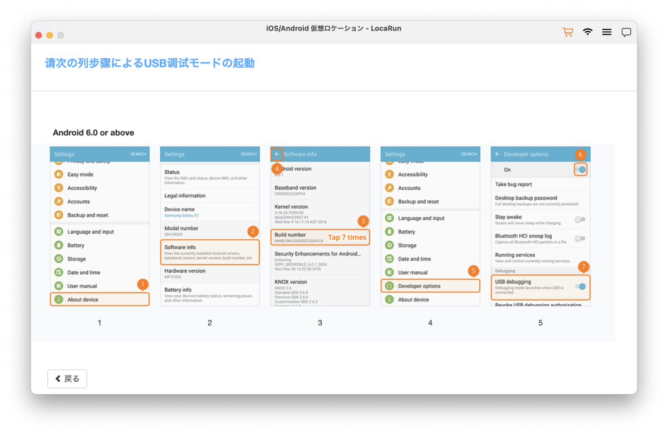
Task: Toggle the Developer options On switch
Action: [x=581, y=170]
